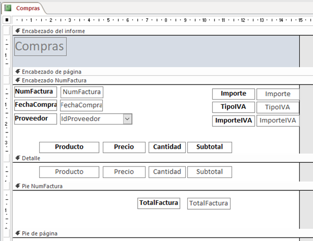Select the TipoIVA bold label

[233, 107]
